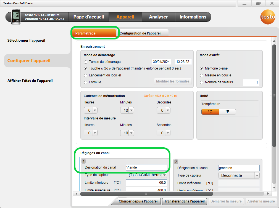Image resolution: width=279 pixels, height=208 pixels.
Task: Choose 'Lancement du logiciel' radio option
Action: coord(86,75)
